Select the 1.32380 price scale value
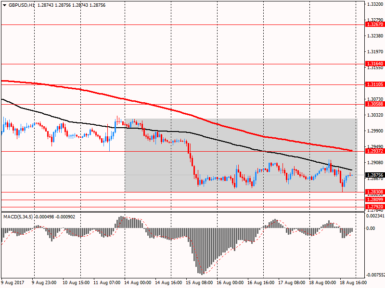 pyautogui.click(x=375, y=36)
